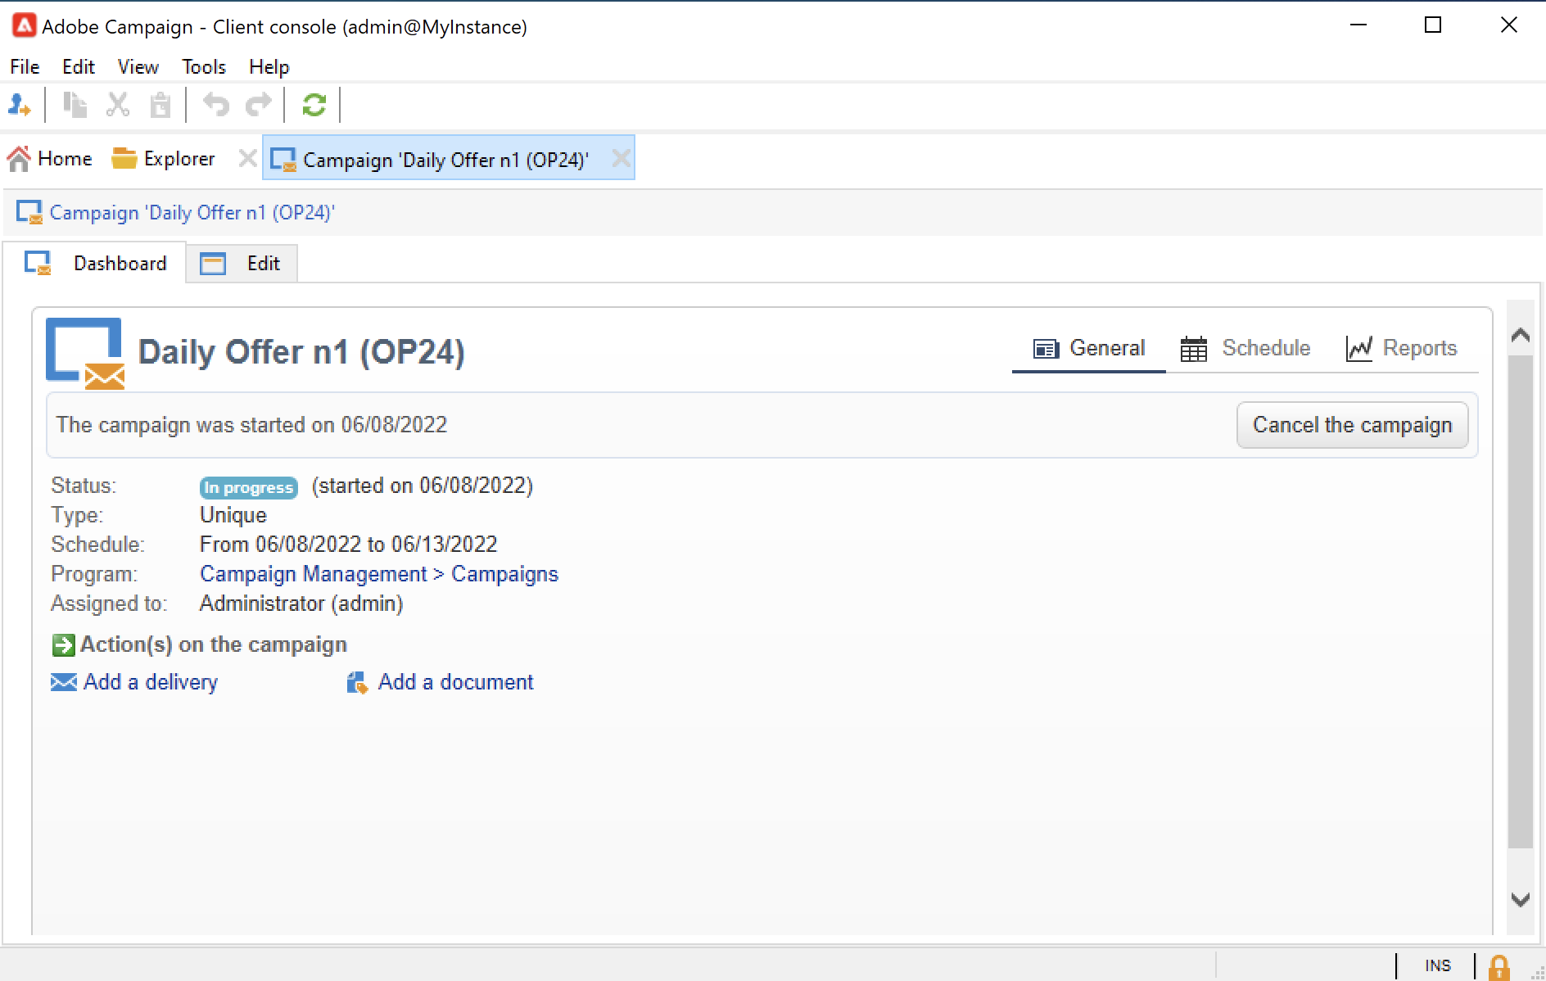
Task: Click the Redo arrow icon
Action: [x=259, y=105]
